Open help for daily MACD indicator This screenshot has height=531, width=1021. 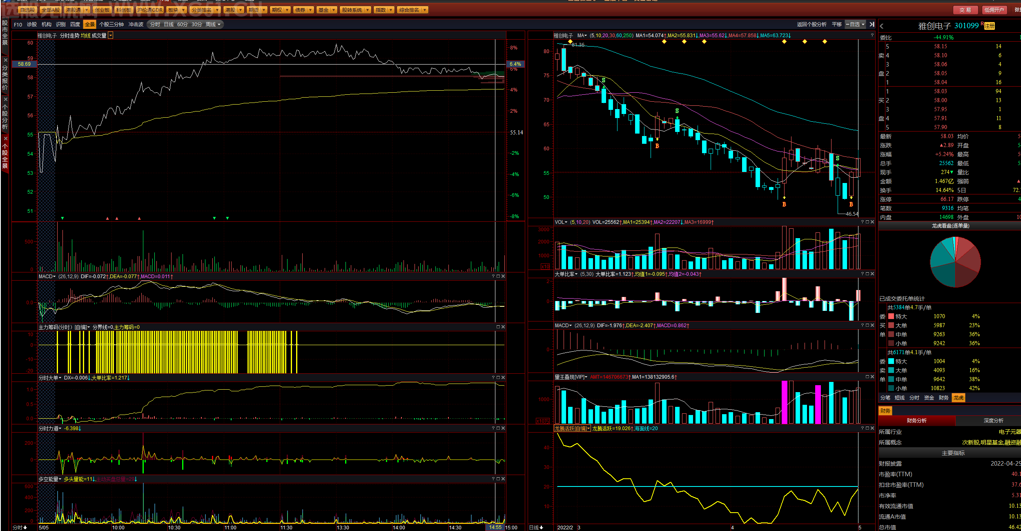pyautogui.click(x=863, y=326)
